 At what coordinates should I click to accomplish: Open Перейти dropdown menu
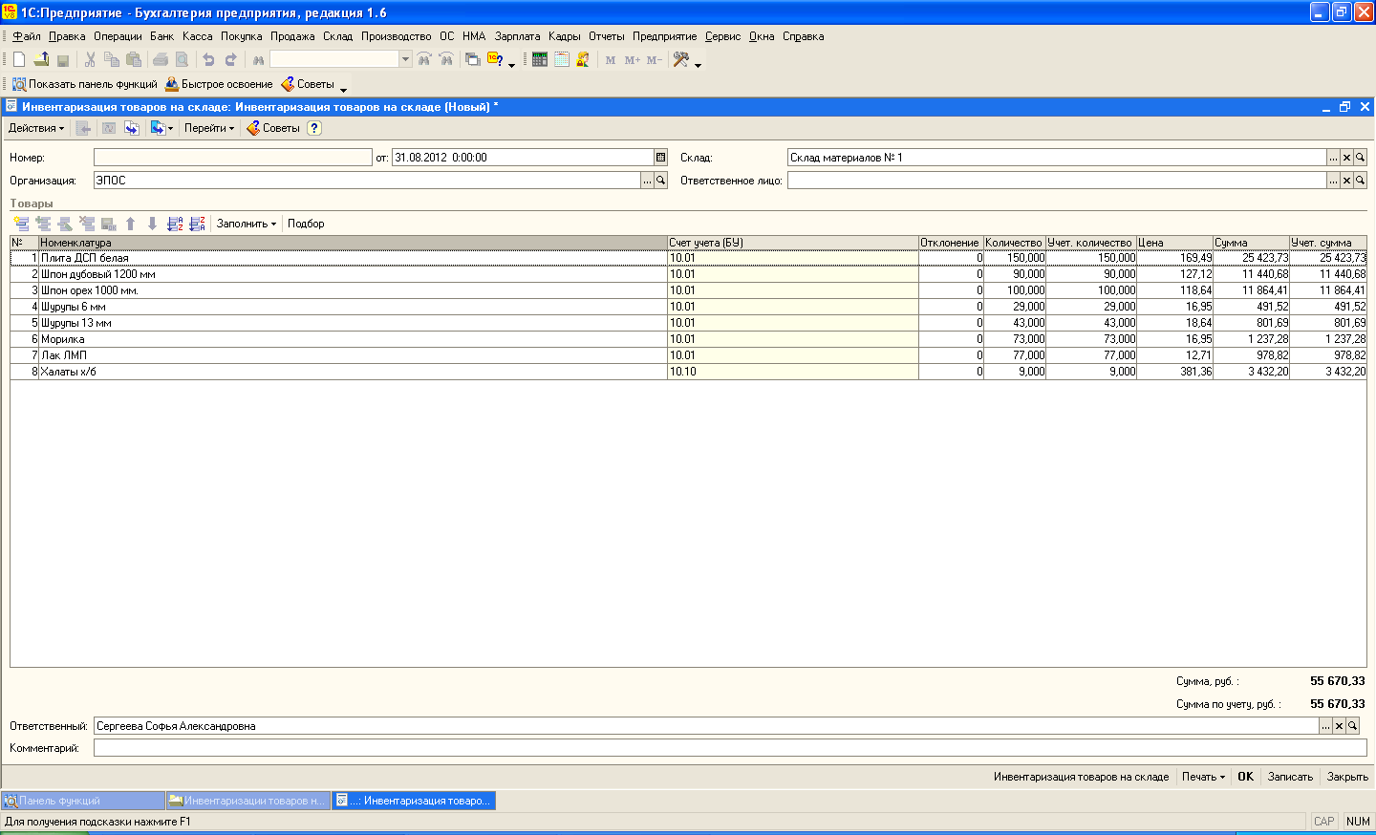pyautogui.click(x=209, y=128)
